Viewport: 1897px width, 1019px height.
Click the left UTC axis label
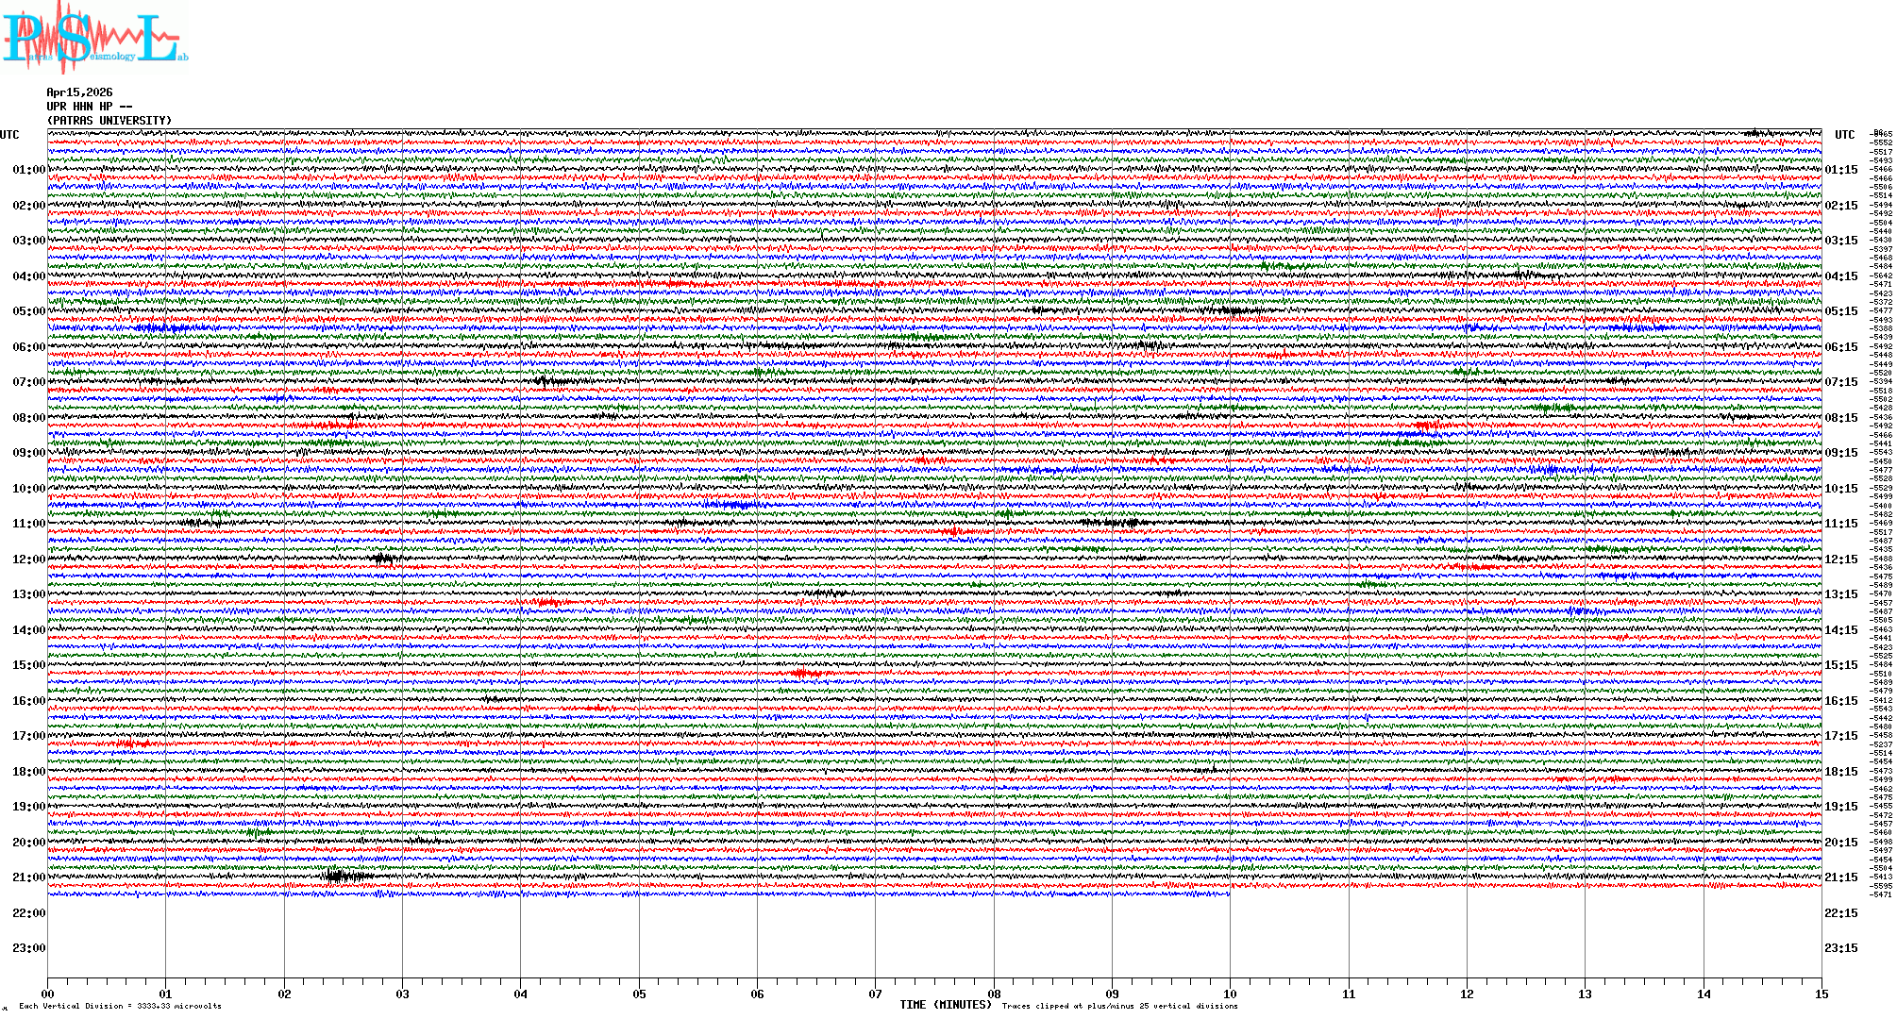pos(9,135)
